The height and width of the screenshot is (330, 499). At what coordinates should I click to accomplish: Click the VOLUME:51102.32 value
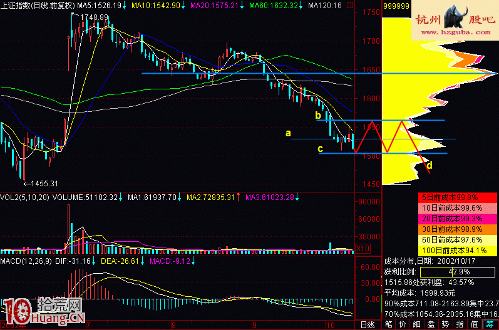pos(87,197)
